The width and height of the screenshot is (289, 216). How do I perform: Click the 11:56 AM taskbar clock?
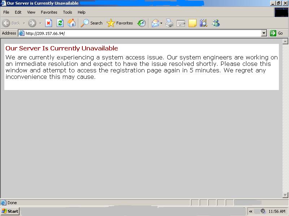coord(277,211)
